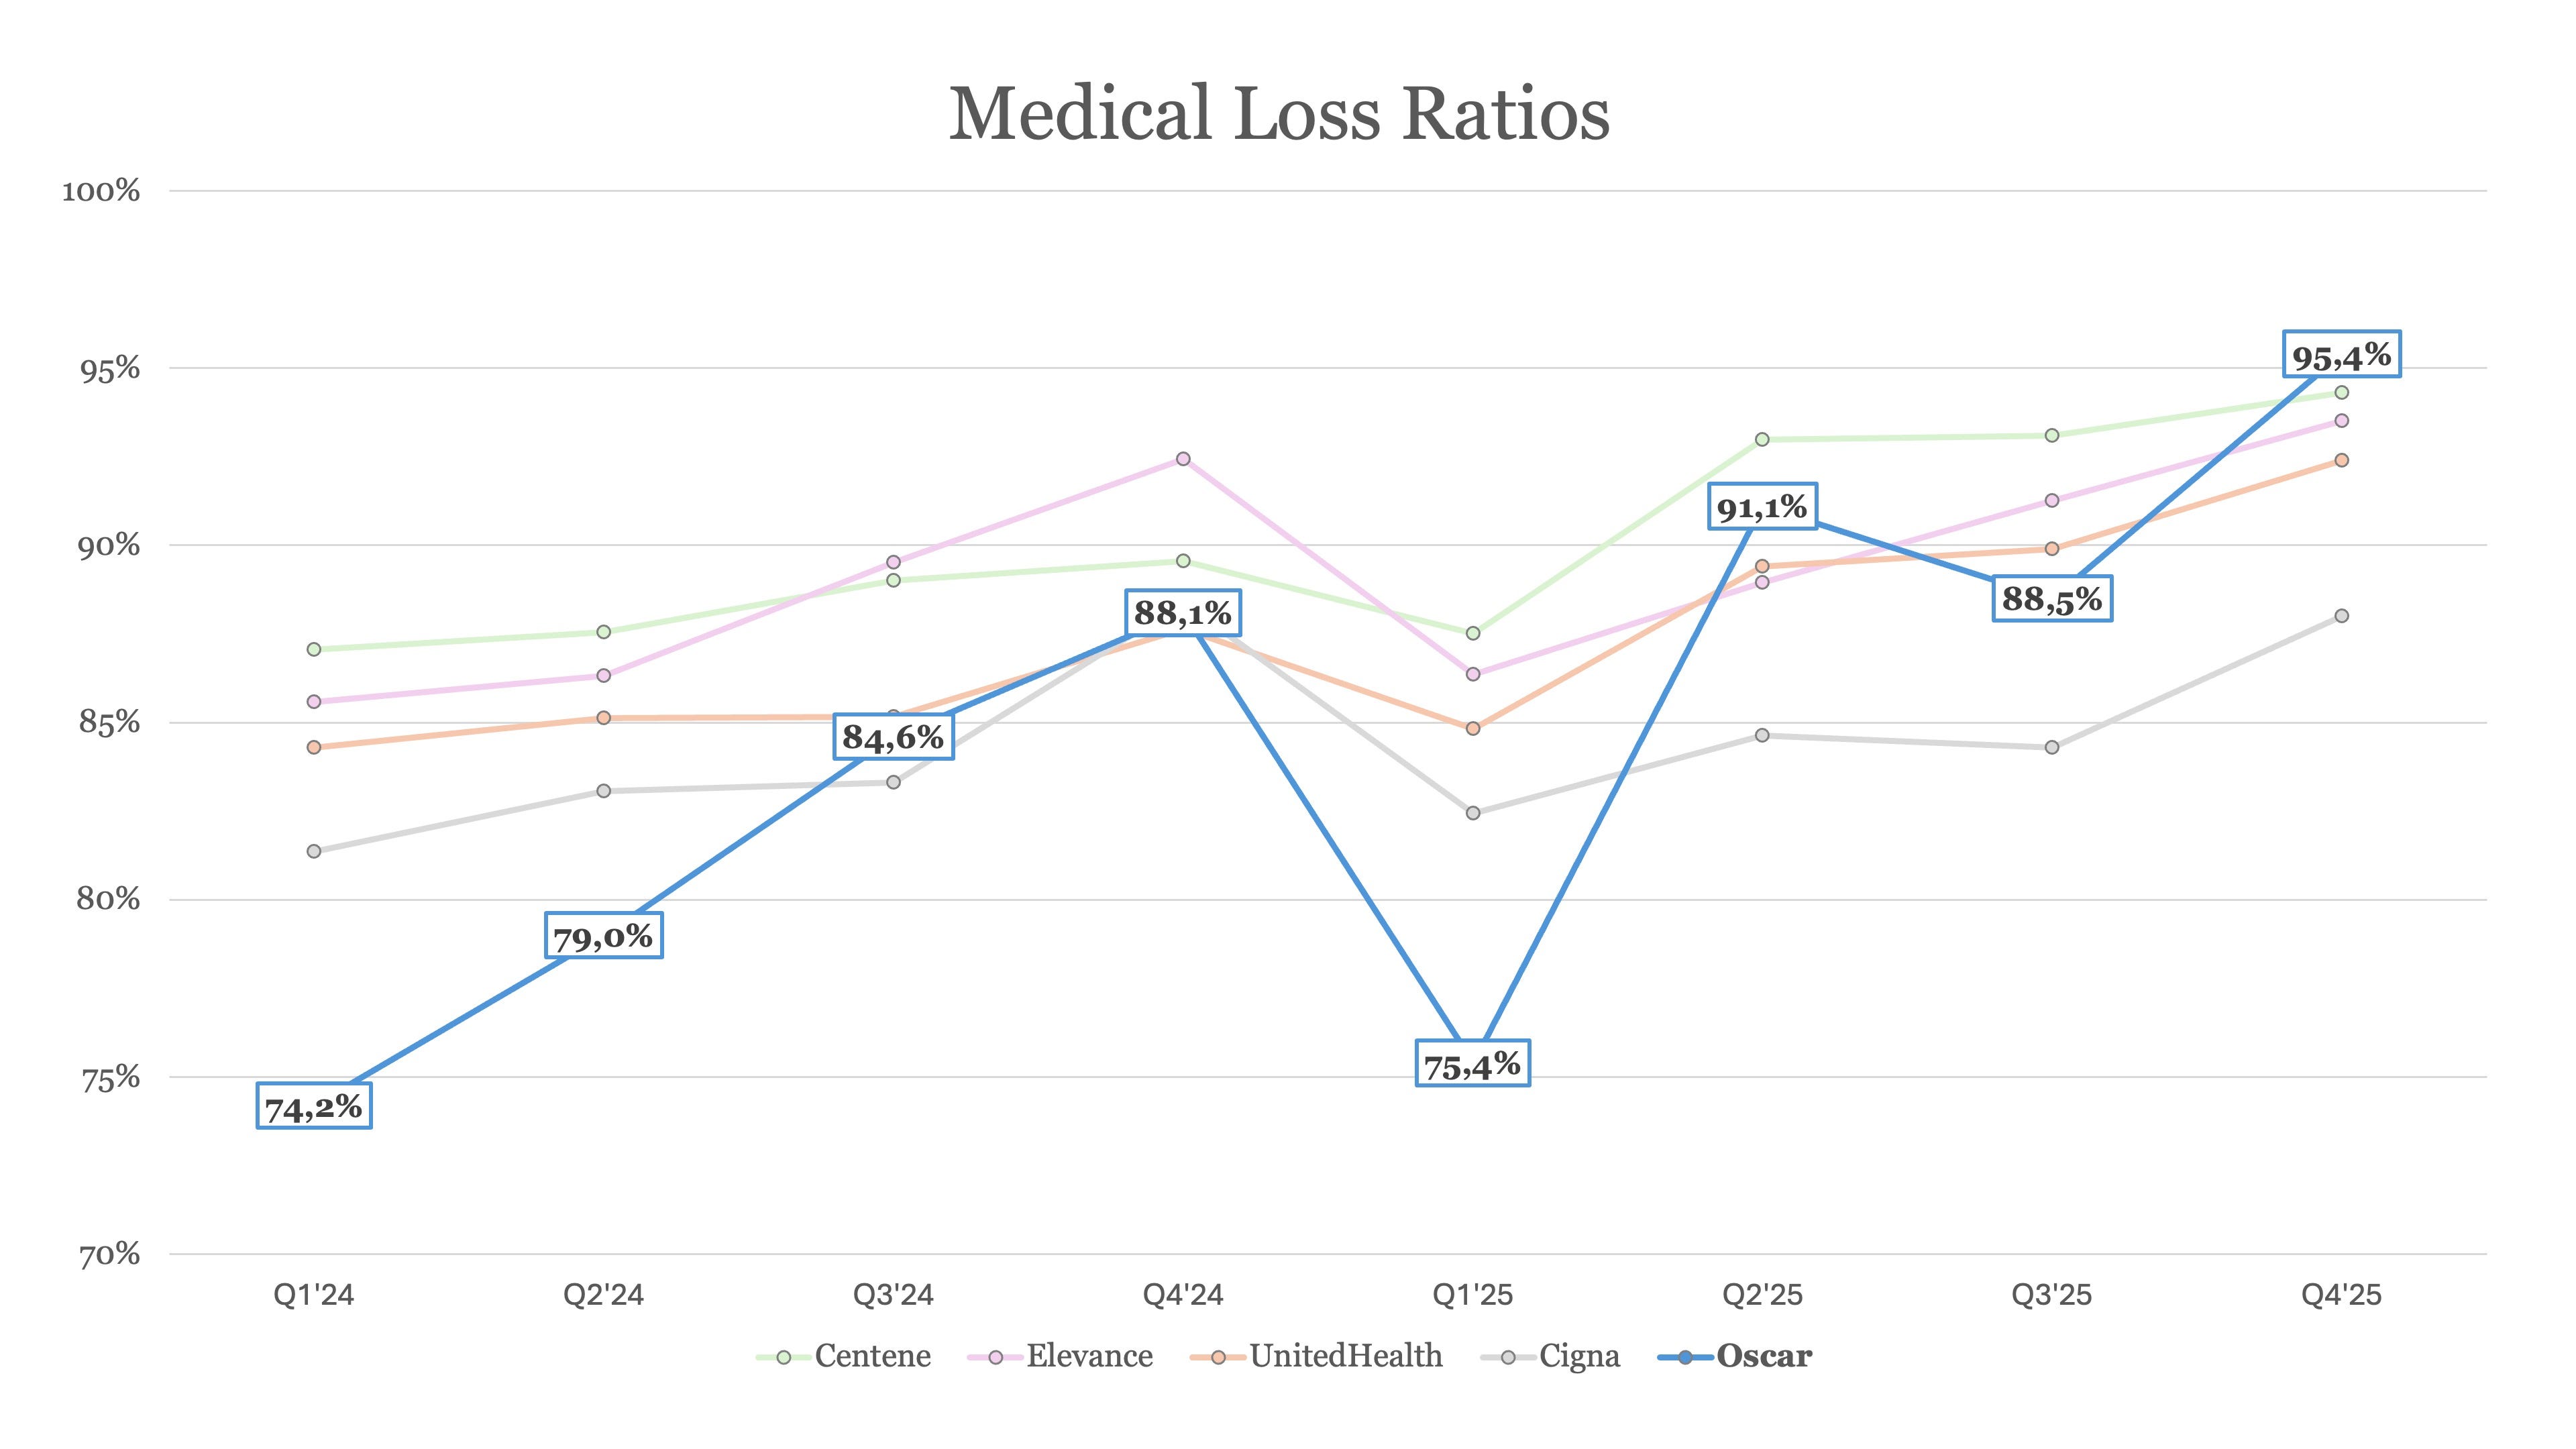
Task: Select the Elevance legend entry
Action: [1060, 1357]
